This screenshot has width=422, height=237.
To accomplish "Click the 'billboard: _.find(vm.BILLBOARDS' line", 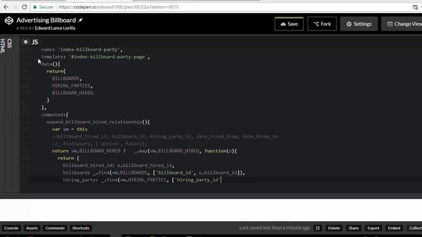I will [x=154, y=172].
